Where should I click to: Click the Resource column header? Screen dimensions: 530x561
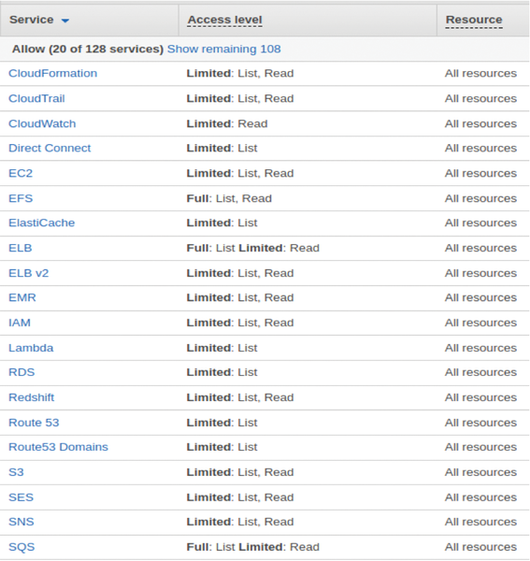point(474,20)
